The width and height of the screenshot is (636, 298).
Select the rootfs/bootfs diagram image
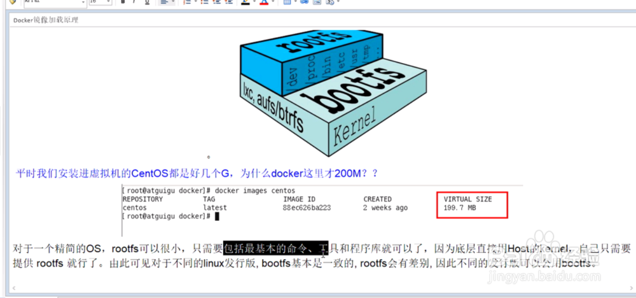point(333,92)
